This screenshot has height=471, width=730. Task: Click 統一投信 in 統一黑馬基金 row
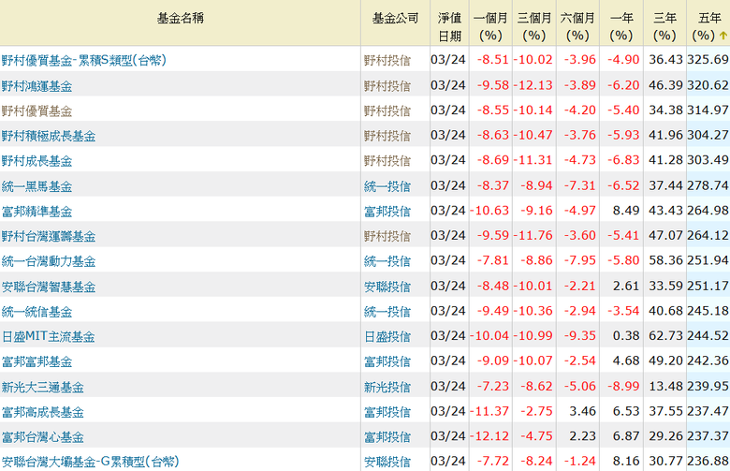point(387,186)
